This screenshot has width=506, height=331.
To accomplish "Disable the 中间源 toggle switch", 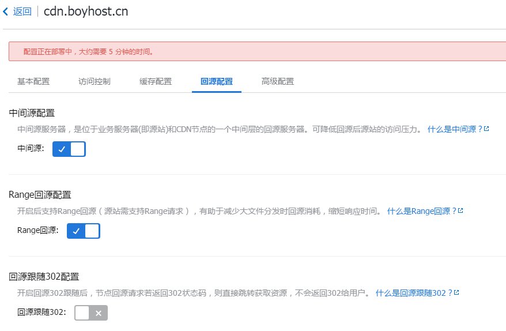I will [69, 149].
